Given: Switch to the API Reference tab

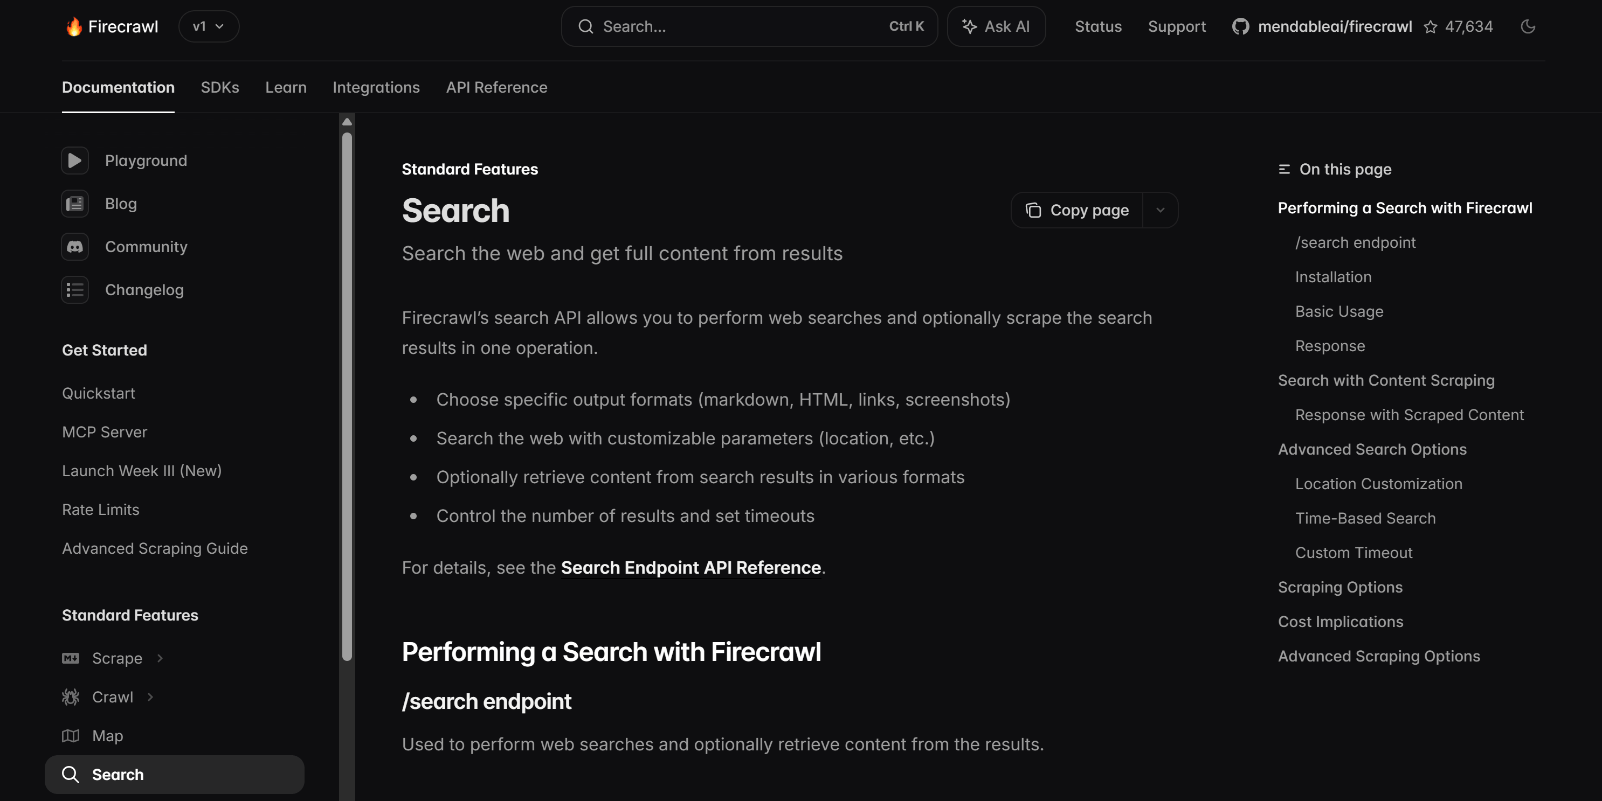Looking at the screenshot, I should [496, 88].
